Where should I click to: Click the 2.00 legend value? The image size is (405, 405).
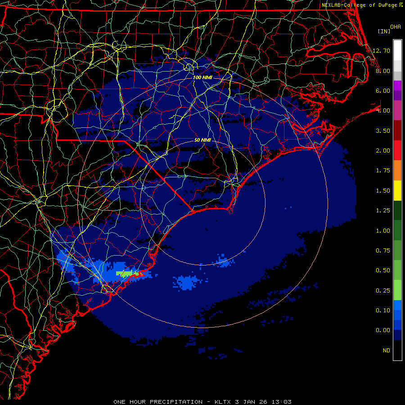pos(383,151)
